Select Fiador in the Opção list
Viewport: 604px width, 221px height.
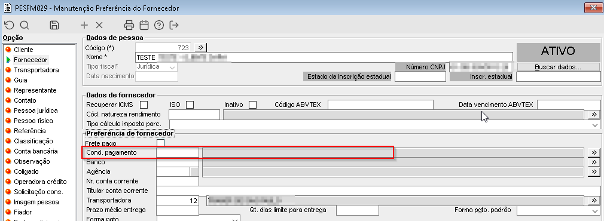(23, 212)
